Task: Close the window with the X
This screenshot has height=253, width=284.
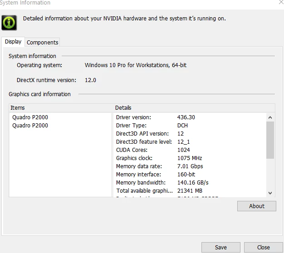Action: (x=281, y=2)
